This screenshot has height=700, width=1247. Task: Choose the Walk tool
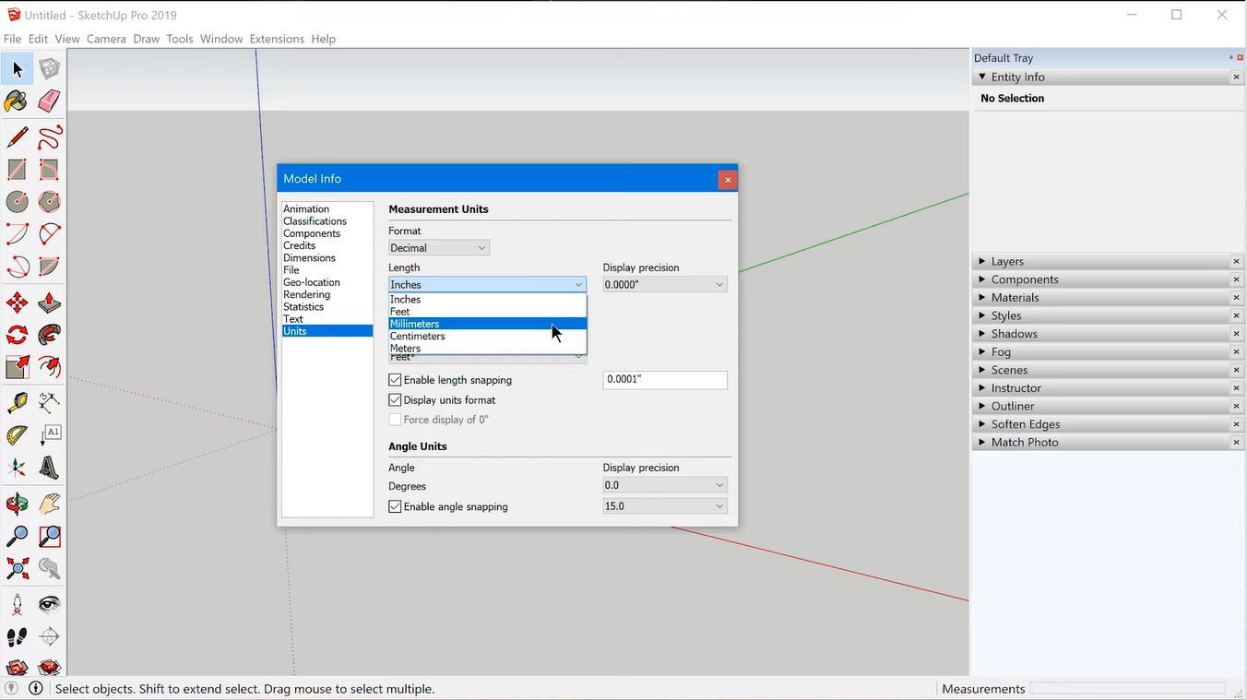(17, 636)
